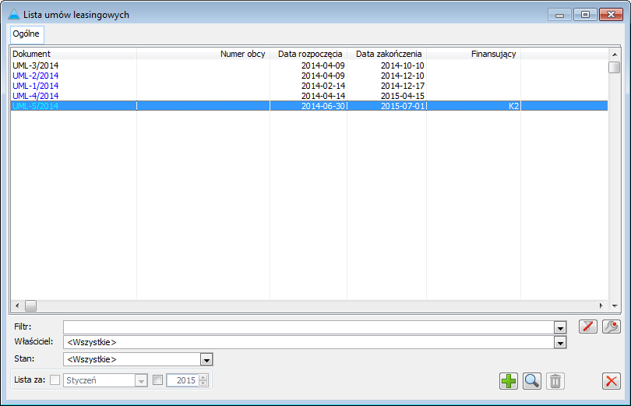Close window using title bar X
Viewport: 631px width, 406px height.
(x=611, y=15)
